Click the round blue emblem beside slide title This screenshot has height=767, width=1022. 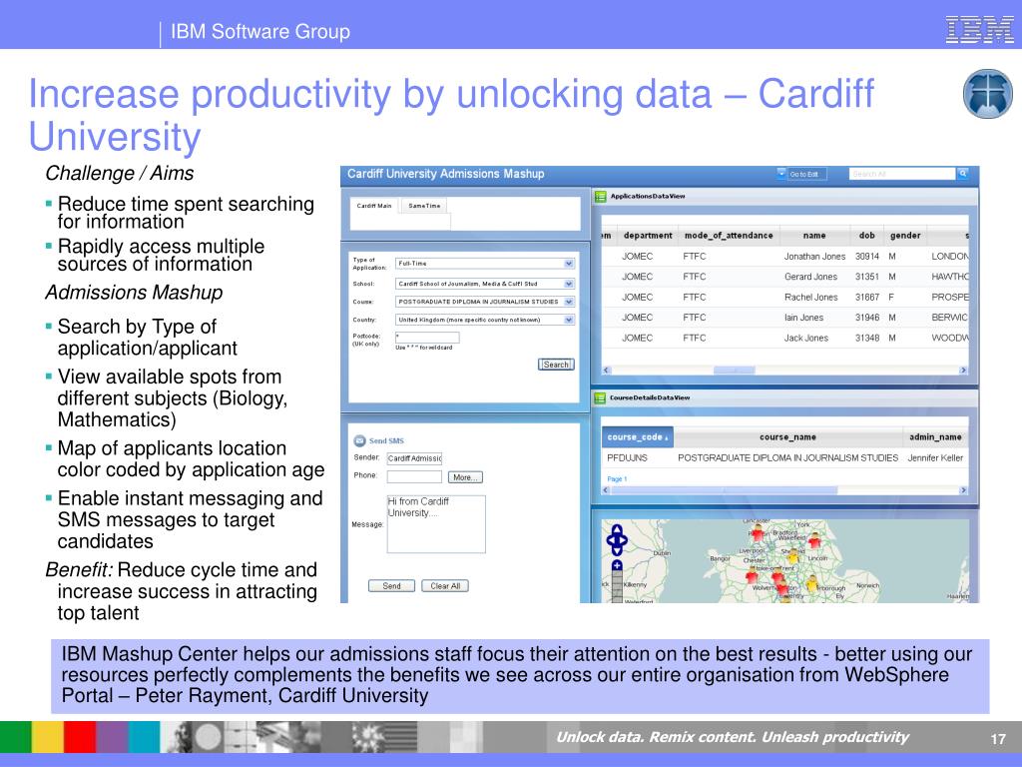(x=987, y=94)
